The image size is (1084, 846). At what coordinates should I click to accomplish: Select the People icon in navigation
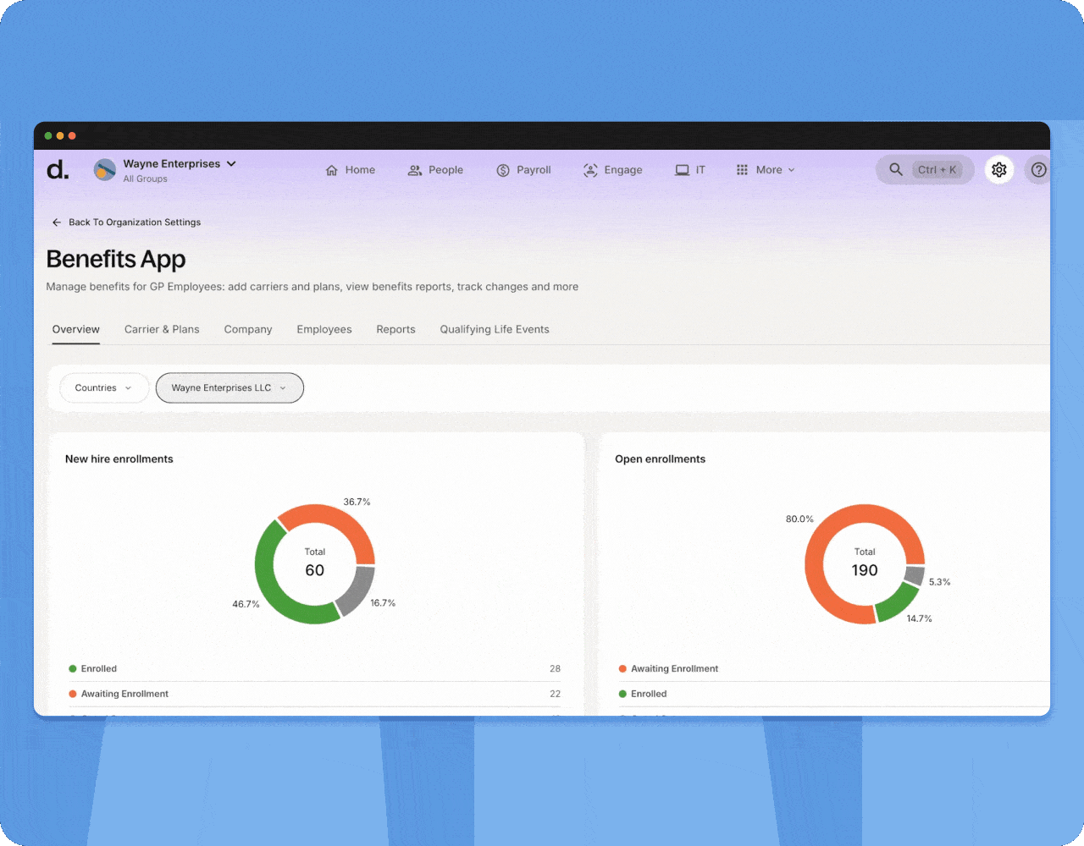[x=414, y=169]
